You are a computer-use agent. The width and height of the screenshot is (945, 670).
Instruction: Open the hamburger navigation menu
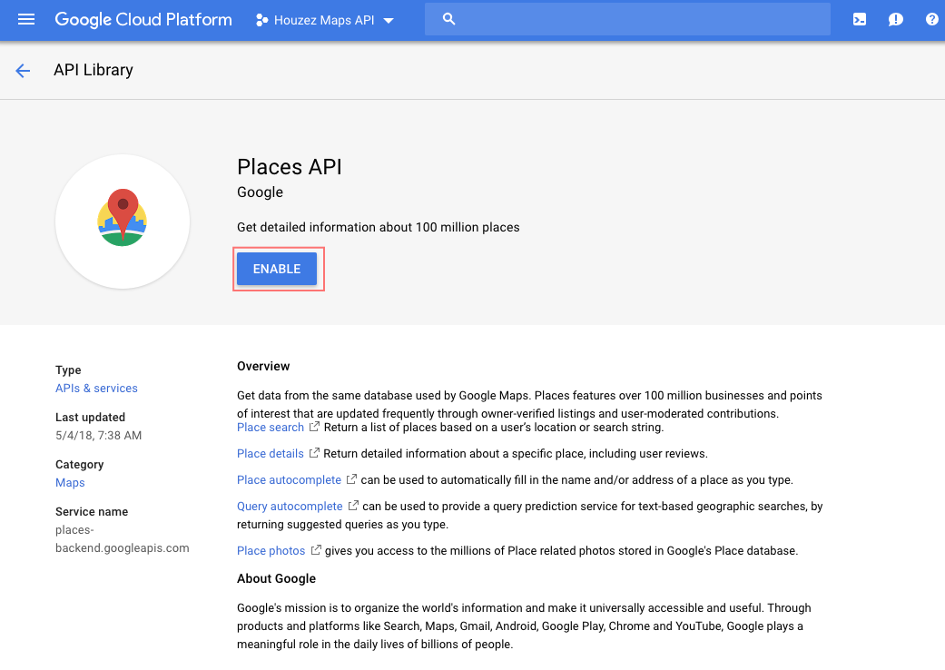(26, 19)
